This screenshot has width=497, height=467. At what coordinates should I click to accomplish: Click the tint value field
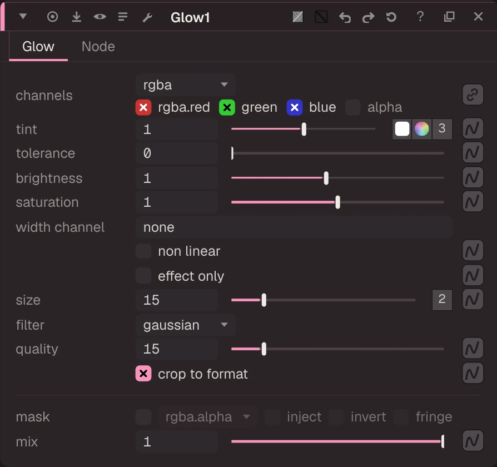pyautogui.click(x=177, y=130)
